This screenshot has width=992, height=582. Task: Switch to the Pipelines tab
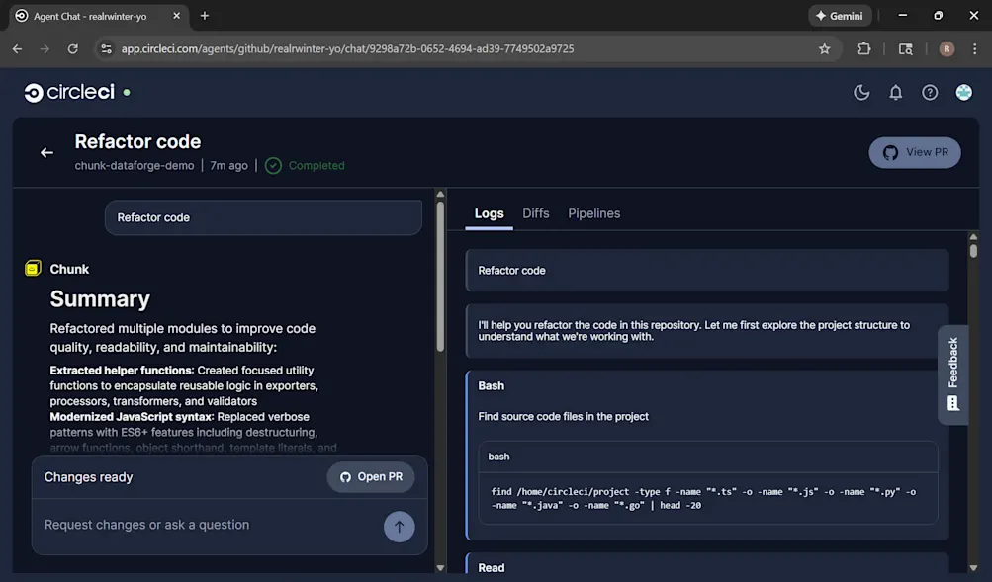click(x=593, y=213)
